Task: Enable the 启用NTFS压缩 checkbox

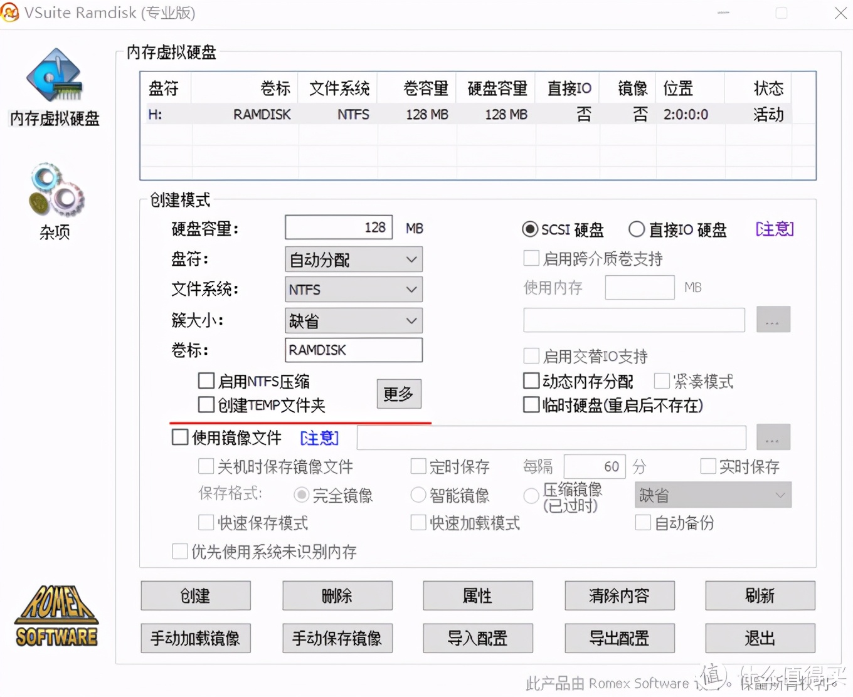Action: coord(206,380)
